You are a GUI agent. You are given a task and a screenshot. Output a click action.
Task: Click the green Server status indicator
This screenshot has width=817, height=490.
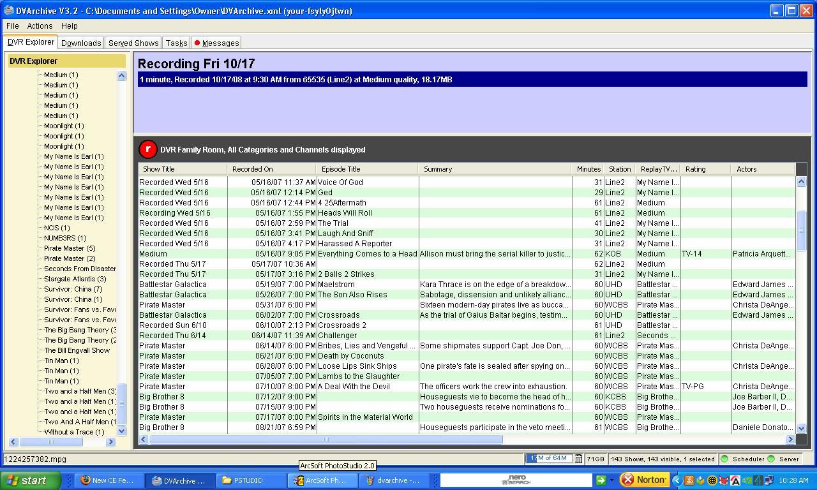(x=771, y=459)
